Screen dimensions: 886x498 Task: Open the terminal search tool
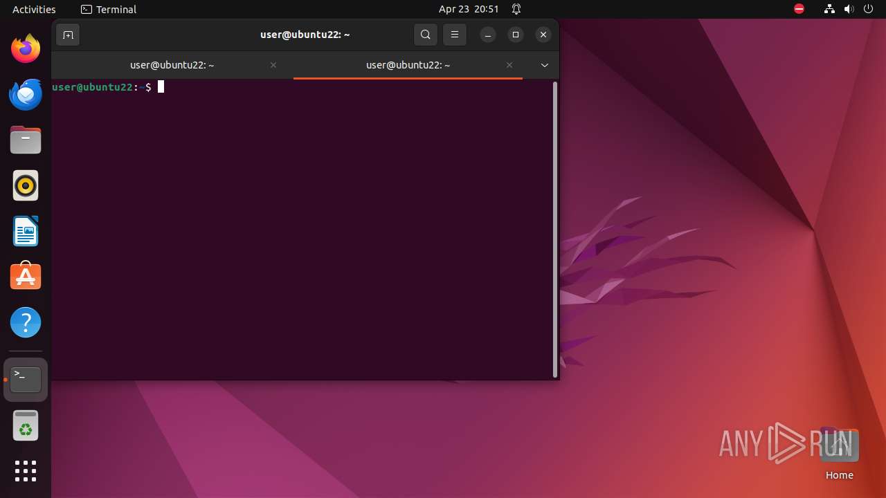(x=426, y=35)
